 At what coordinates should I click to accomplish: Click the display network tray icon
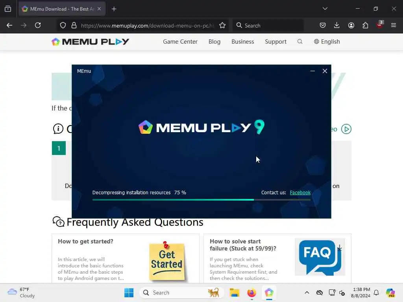332,293
